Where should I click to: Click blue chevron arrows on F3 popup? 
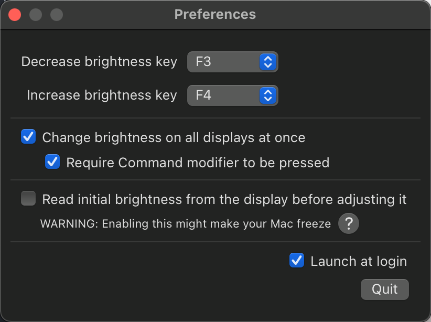[268, 62]
